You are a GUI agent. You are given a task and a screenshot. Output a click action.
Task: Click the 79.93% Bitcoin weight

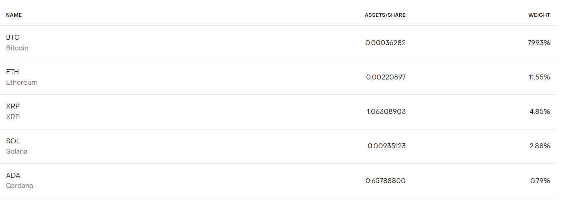[x=538, y=43]
